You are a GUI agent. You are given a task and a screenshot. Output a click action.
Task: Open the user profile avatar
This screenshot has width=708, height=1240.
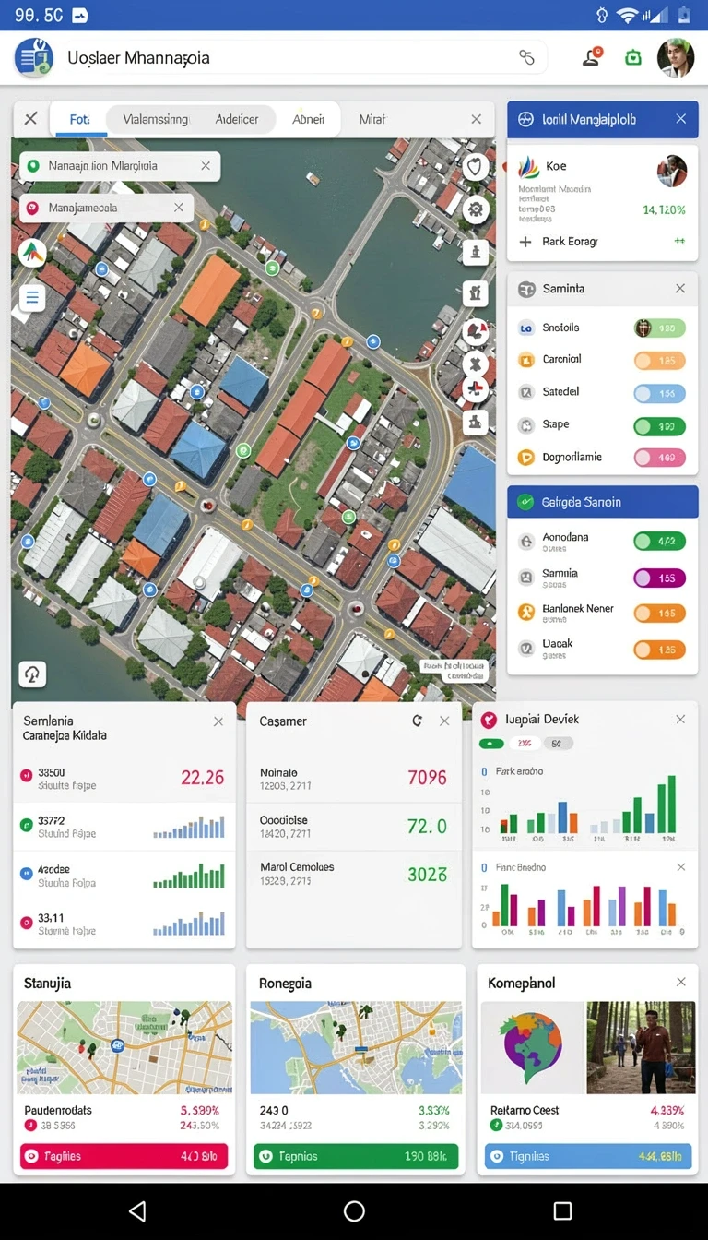[x=676, y=57]
